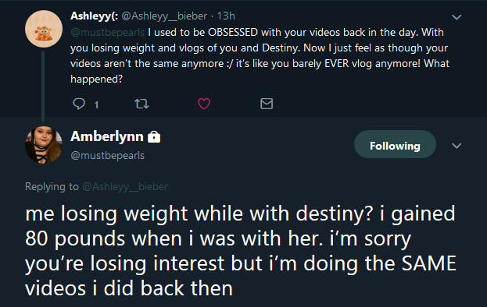Click Amberlynn's reply text about gaining 80 pounds
Image resolution: width=487 pixels, height=307 pixels.
(x=241, y=251)
